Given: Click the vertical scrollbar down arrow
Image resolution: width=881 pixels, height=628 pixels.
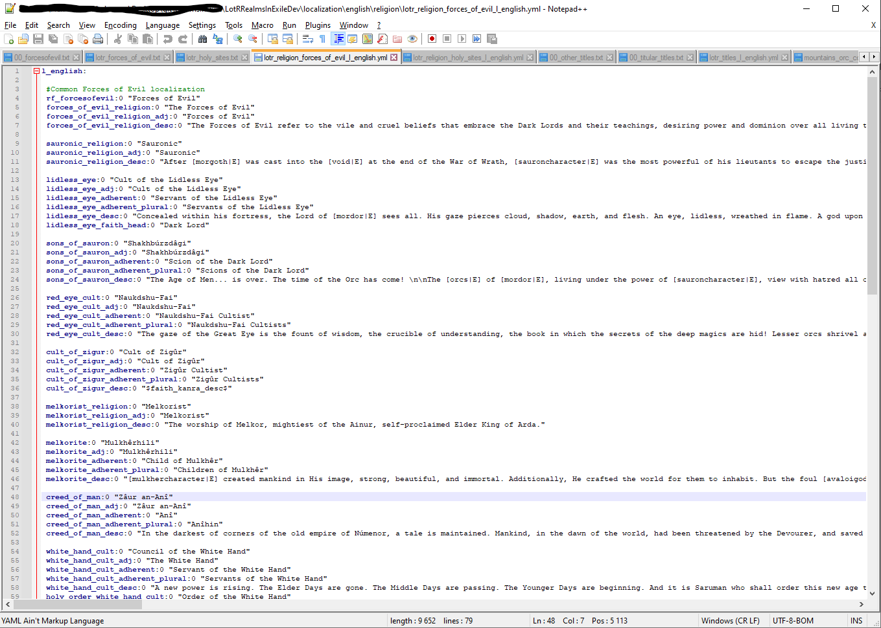Looking at the screenshot, I should point(872,593).
